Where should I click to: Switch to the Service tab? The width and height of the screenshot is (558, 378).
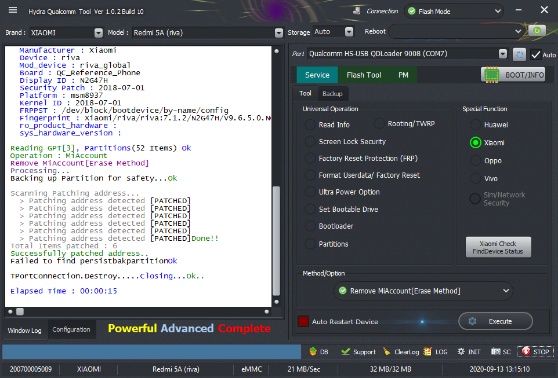317,75
